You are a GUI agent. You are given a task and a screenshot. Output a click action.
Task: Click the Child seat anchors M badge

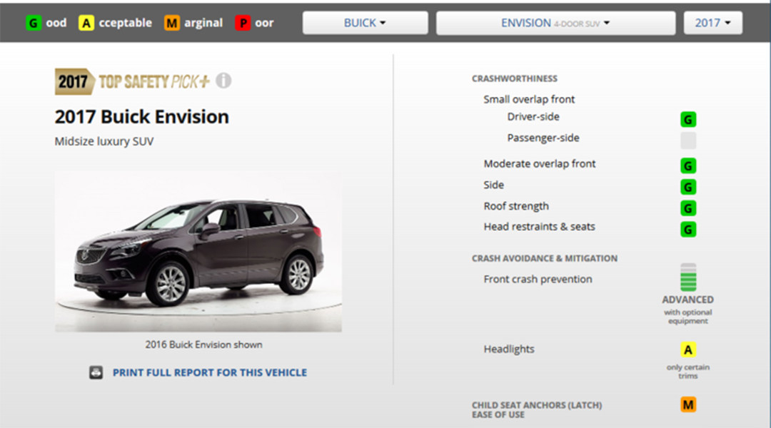[688, 405]
